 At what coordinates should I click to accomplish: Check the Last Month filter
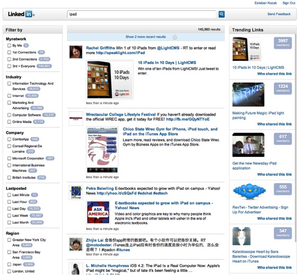click(x=9, y=222)
